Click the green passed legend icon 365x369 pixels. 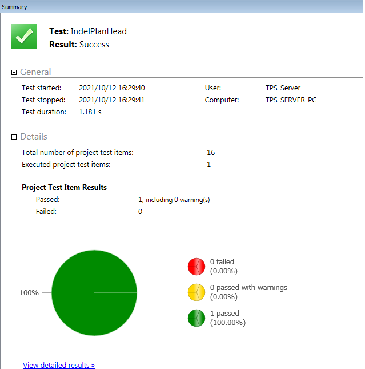(x=196, y=318)
